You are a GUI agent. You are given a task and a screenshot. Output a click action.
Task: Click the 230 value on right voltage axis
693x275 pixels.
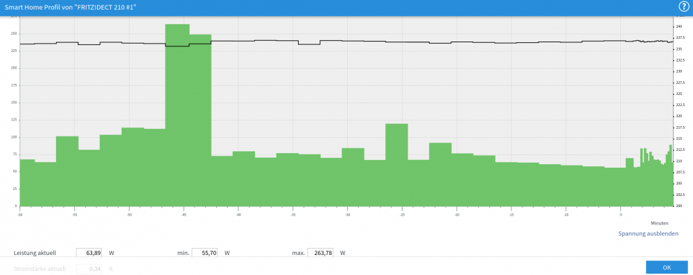679,71
